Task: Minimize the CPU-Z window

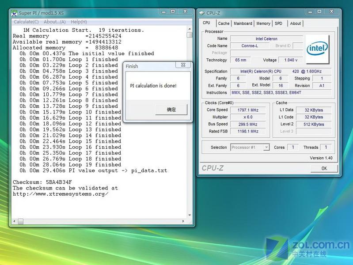Action: (310, 12)
